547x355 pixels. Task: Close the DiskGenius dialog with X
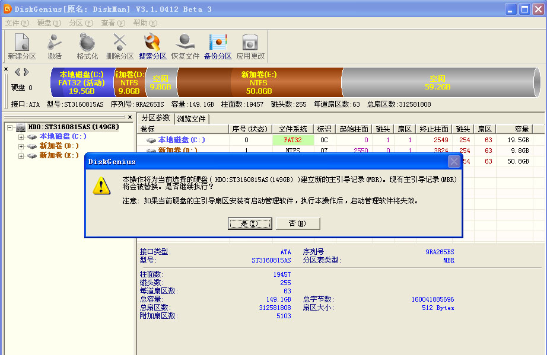(454, 162)
